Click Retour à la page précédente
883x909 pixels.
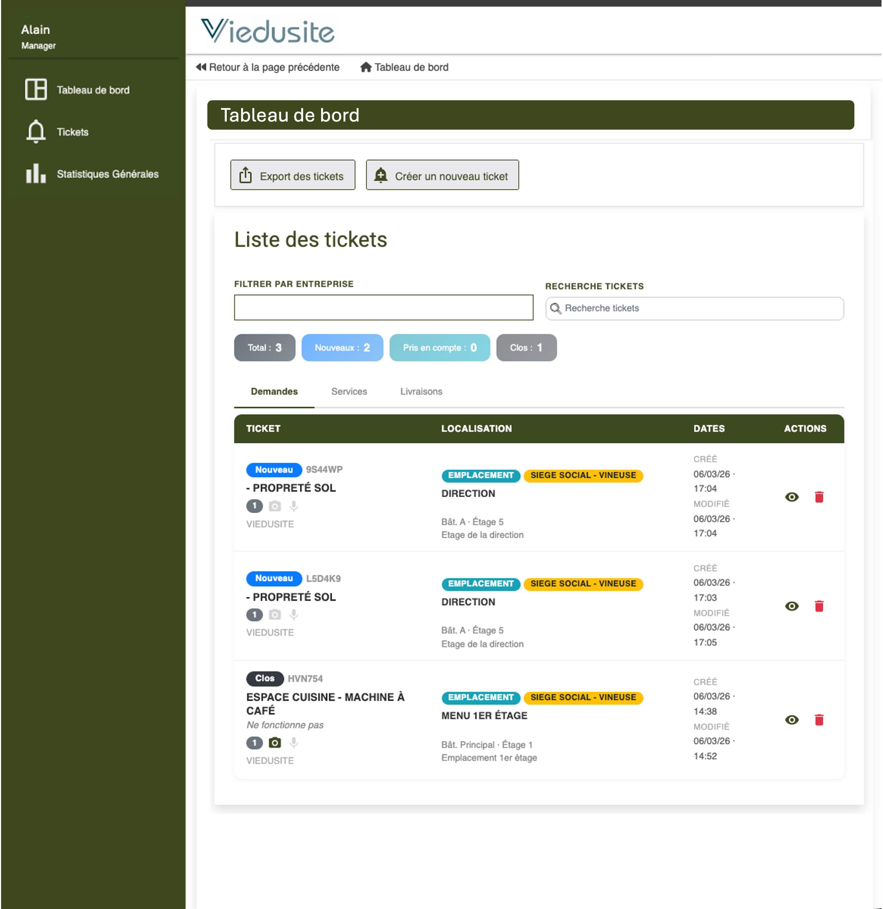[x=268, y=67]
